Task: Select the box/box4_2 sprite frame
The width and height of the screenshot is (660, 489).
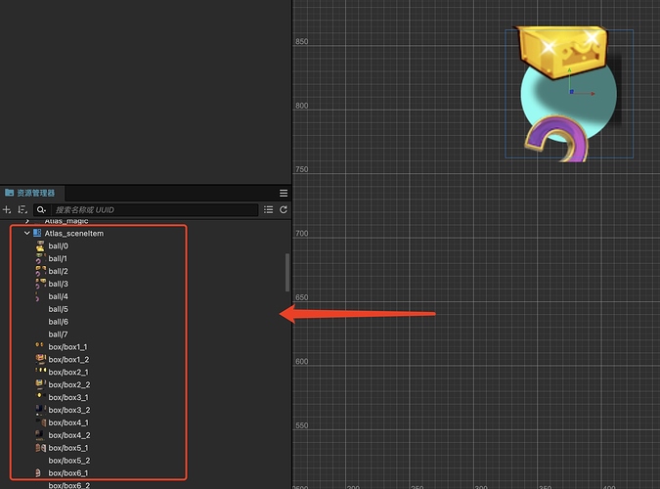Action: click(x=69, y=435)
